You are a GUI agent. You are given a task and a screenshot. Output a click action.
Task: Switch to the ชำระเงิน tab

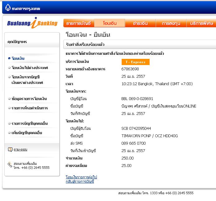pos(140,23)
